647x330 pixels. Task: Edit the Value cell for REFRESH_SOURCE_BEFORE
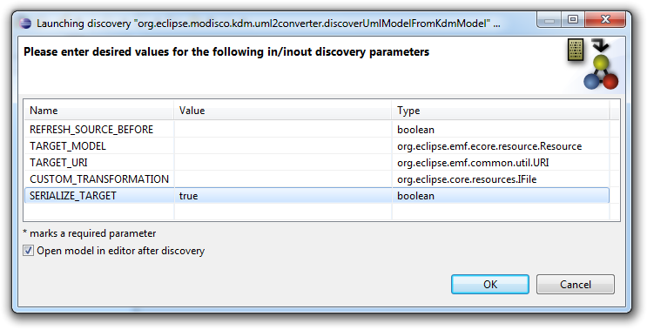click(x=283, y=129)
